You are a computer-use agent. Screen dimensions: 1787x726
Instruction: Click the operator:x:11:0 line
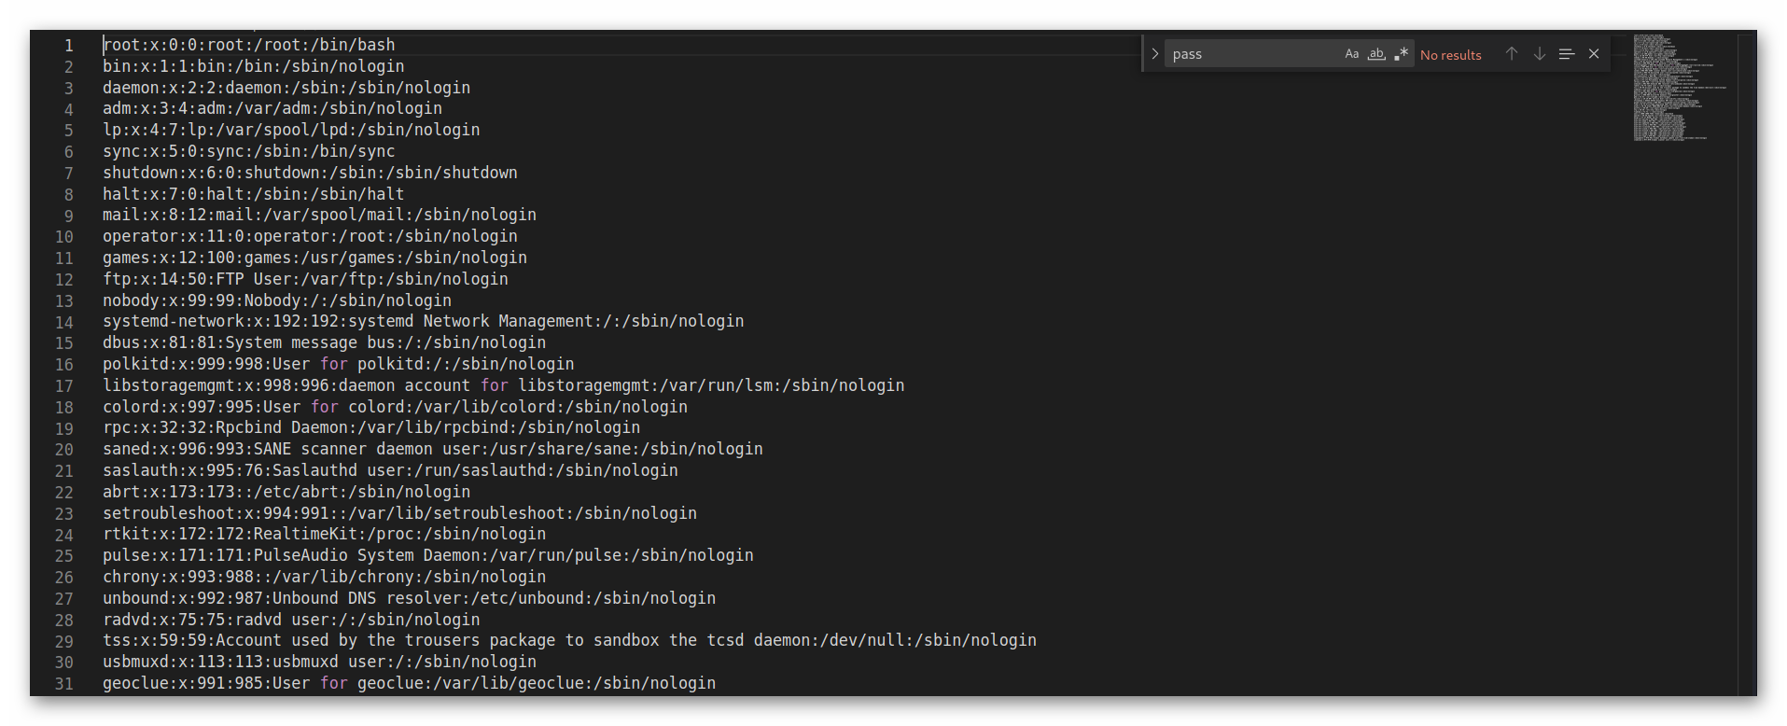coord(310,236)
